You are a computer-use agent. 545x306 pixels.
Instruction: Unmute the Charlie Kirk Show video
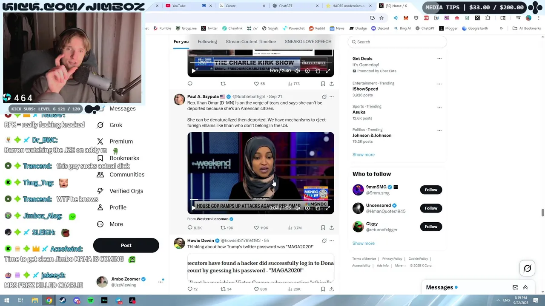[297, 71]
